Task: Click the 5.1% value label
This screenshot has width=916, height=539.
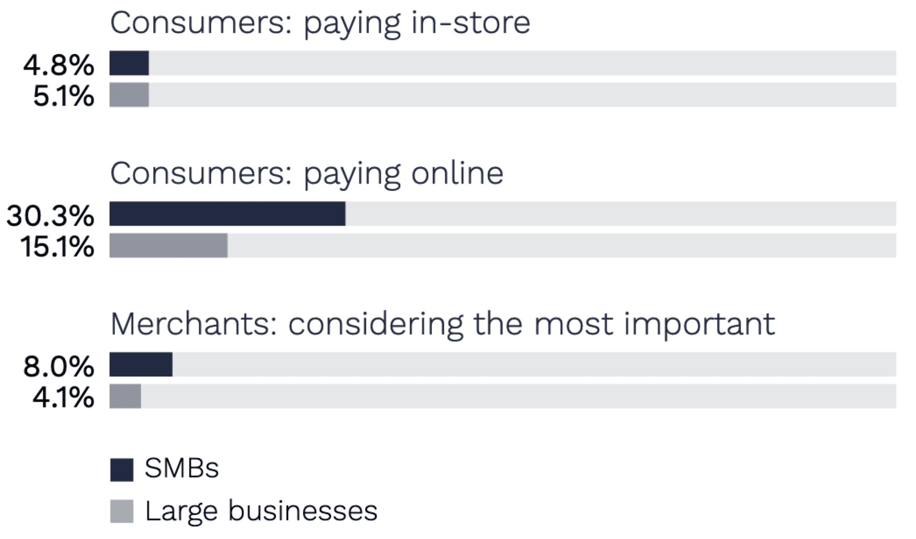Action: point(63,96)
